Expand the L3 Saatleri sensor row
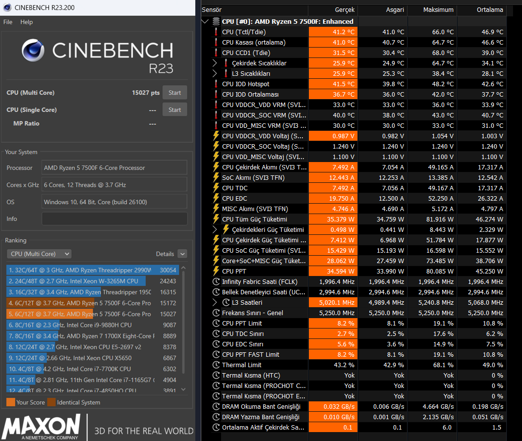The image size is (522, 441). 215,302
